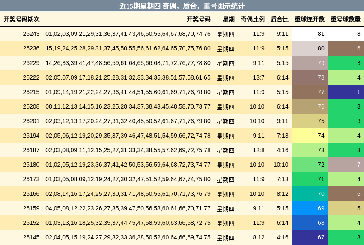
Task: Click the dark blue cell showing 1
Action: (346, 92)
